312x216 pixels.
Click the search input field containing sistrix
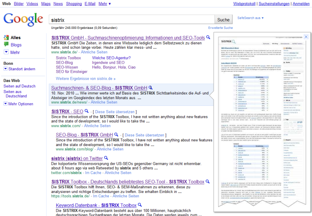tap(132, 20)
